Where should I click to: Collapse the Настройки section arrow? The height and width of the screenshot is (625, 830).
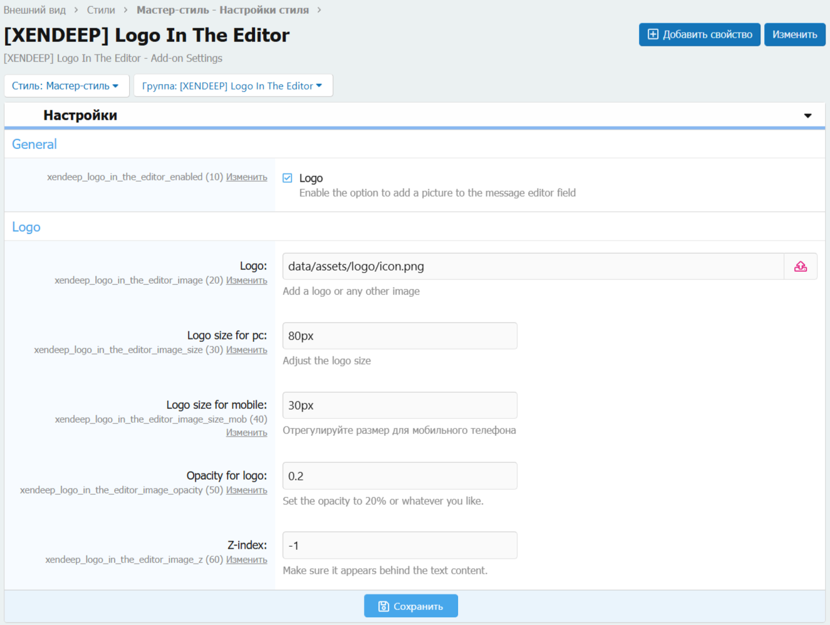point(807,116)
